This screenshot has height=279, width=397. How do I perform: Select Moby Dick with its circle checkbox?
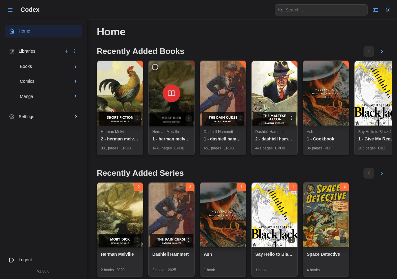pos(155,67)
